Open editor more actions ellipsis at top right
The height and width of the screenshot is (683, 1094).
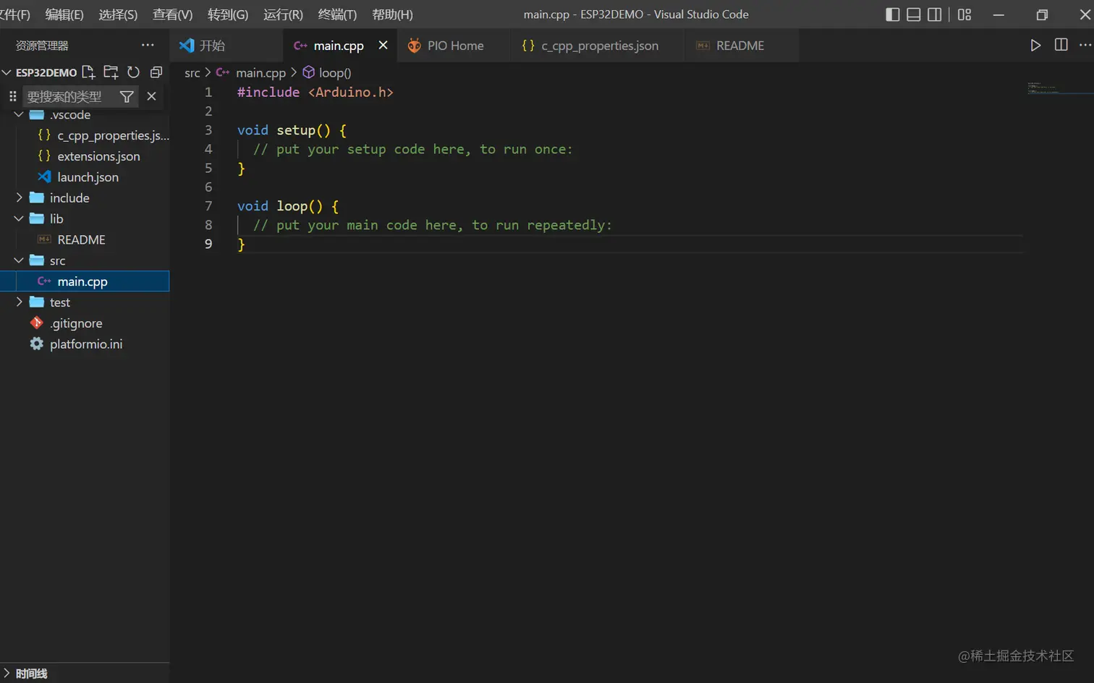pos(1085,45)
